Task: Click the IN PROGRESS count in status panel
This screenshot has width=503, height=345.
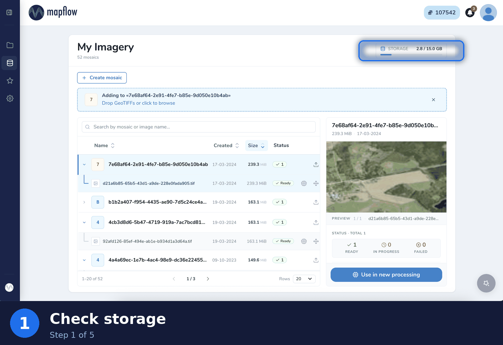Action: point(386,248)
